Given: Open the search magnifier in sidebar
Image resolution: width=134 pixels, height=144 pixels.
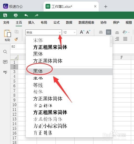Looking at the screenshot, I should (5, 52).
